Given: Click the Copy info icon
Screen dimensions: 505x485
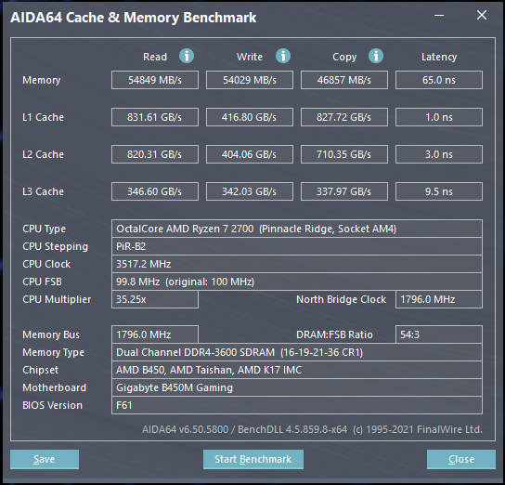Looking at the screenshot, I should tap(376, 56).
